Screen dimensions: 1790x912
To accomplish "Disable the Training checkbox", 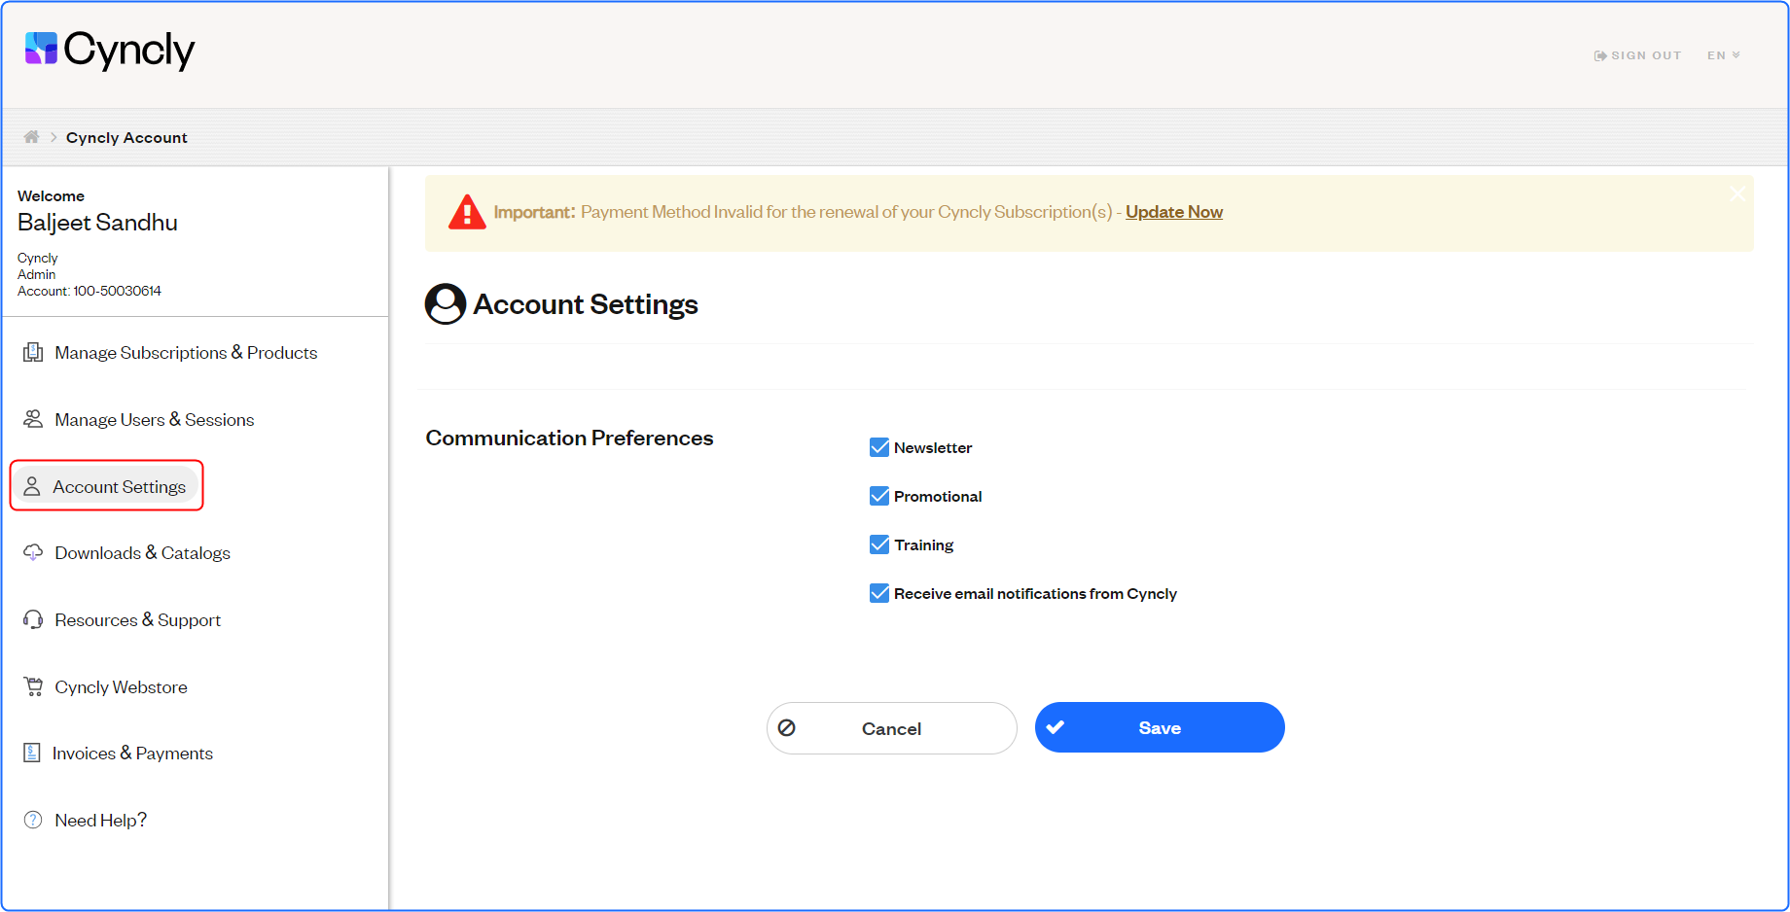I will click(x=878, y=544).
